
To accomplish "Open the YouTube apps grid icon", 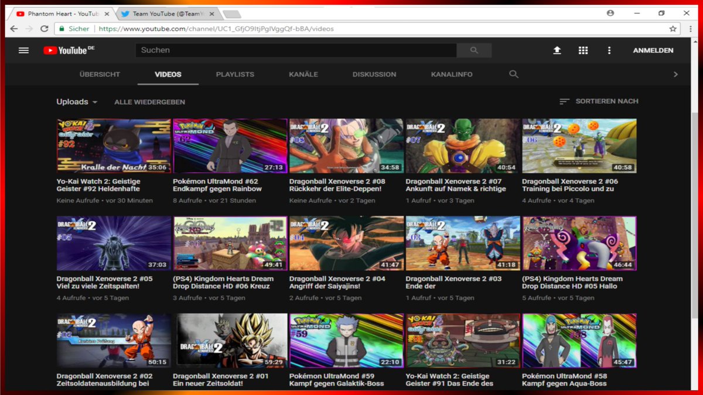I will (x=583, y=50).
